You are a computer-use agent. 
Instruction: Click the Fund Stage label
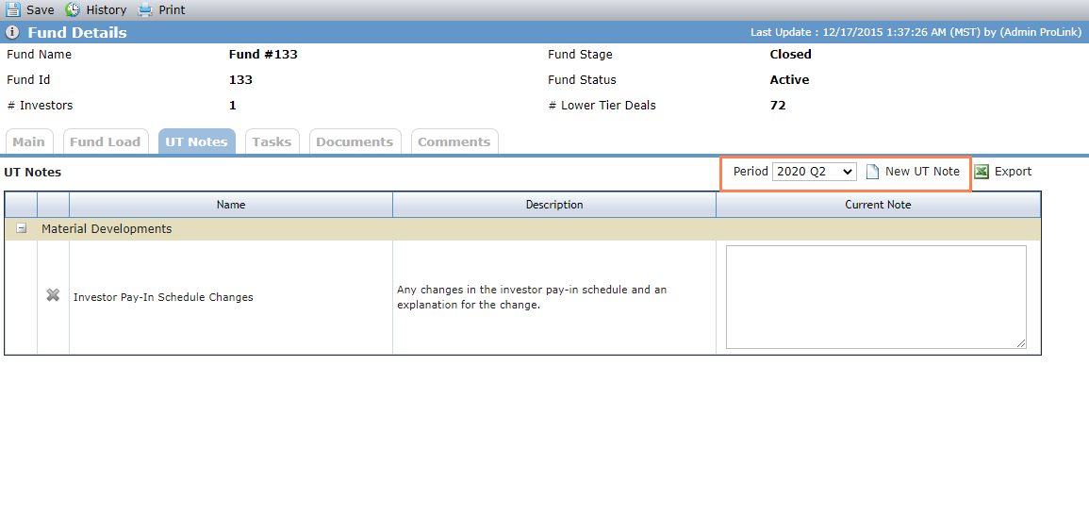(x=581, y=54)
